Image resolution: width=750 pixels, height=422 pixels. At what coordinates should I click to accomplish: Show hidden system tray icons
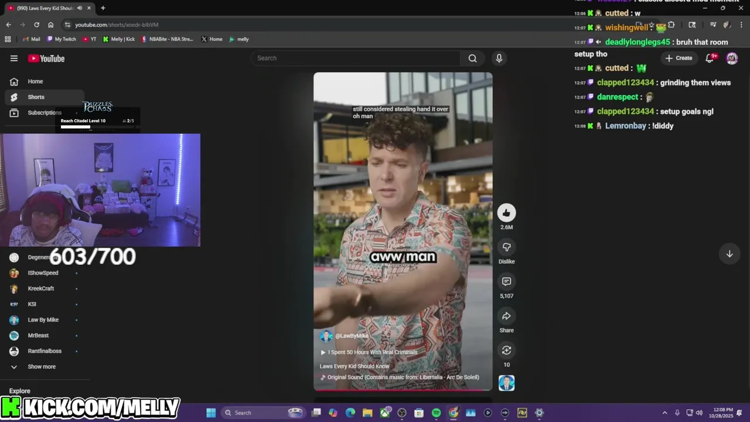pyautogui.click(x=664, y=413)
